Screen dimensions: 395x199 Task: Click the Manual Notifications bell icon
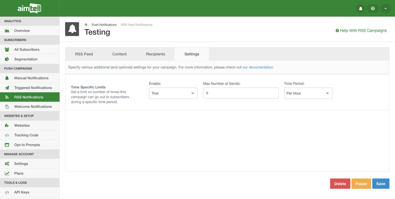pyautogui.click(x=7, y=78)
